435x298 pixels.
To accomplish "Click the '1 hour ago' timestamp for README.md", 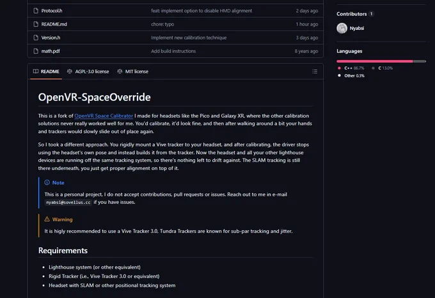I will pyautogui.click(x=307, y=24).
